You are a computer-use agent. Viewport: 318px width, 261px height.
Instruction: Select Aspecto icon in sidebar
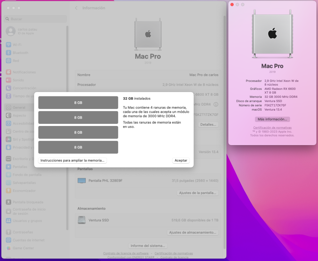click(x=8, y=115)
